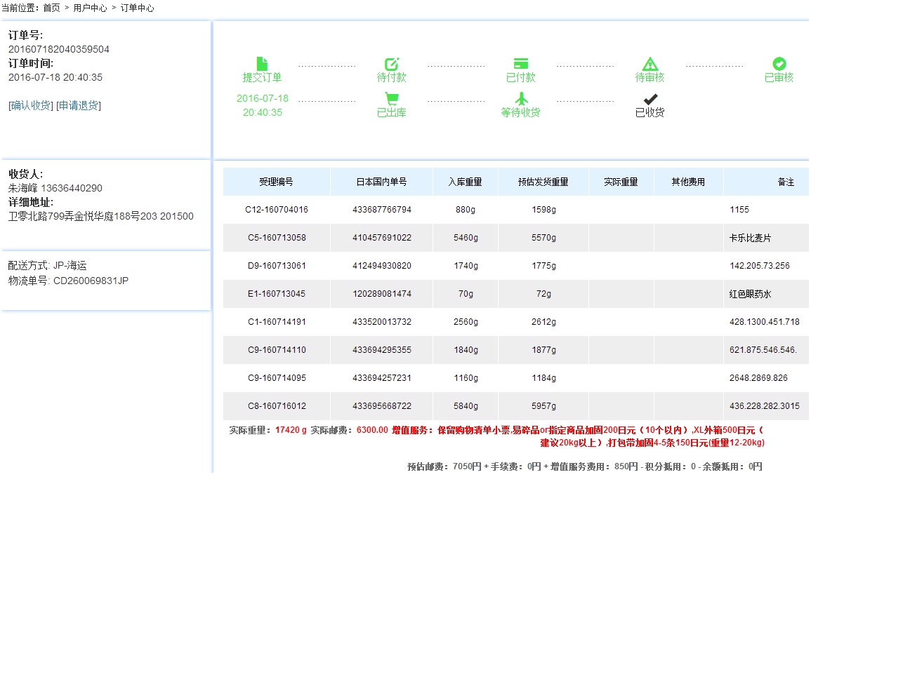
Task: Click the 等待收货 airplane icon
Action: click(521, 98)
